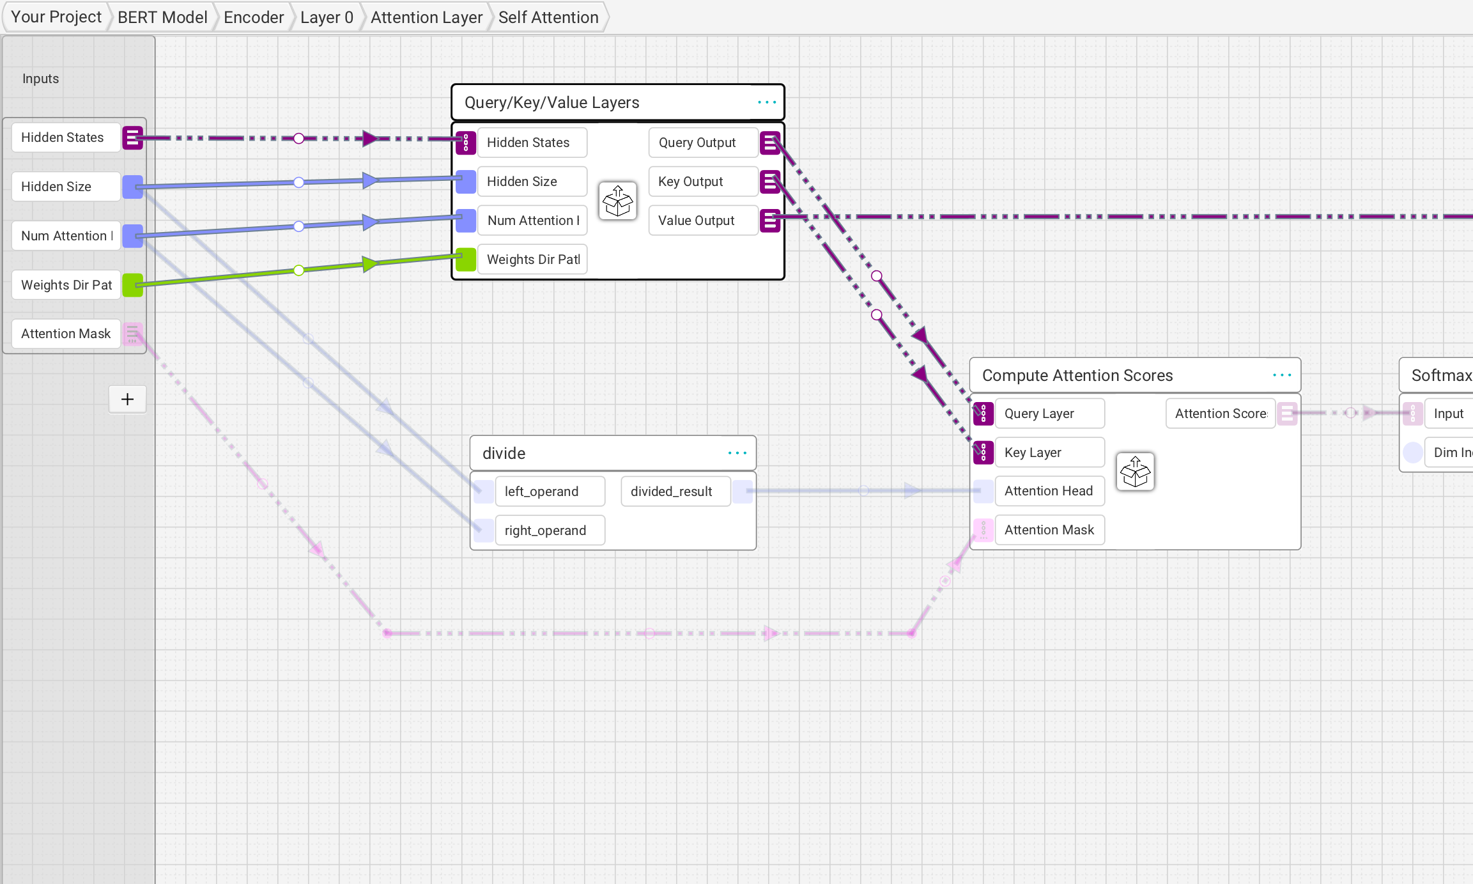Click the Key Output purple port icon
Viewport: 1473px width, 884px height.
[770, 182]
